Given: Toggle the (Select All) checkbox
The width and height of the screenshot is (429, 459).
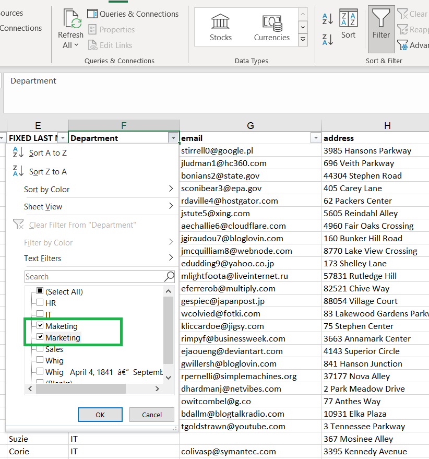Looking at the screenshot, I should [40, 291].
